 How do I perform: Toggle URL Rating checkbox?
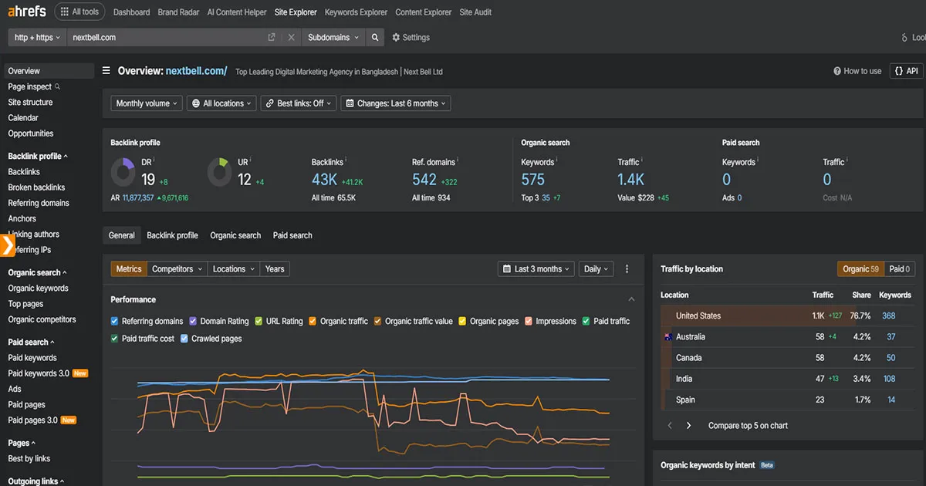coord(259,321)
